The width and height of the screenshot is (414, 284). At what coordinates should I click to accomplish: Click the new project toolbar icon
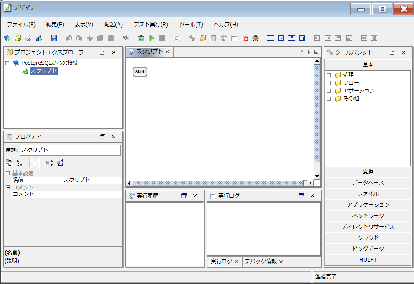(x=7, y=38)
